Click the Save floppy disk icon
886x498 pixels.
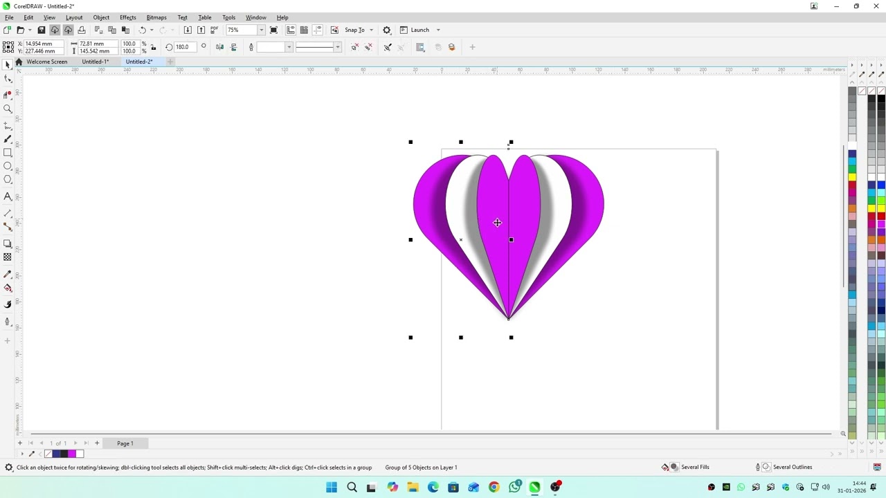42,30
